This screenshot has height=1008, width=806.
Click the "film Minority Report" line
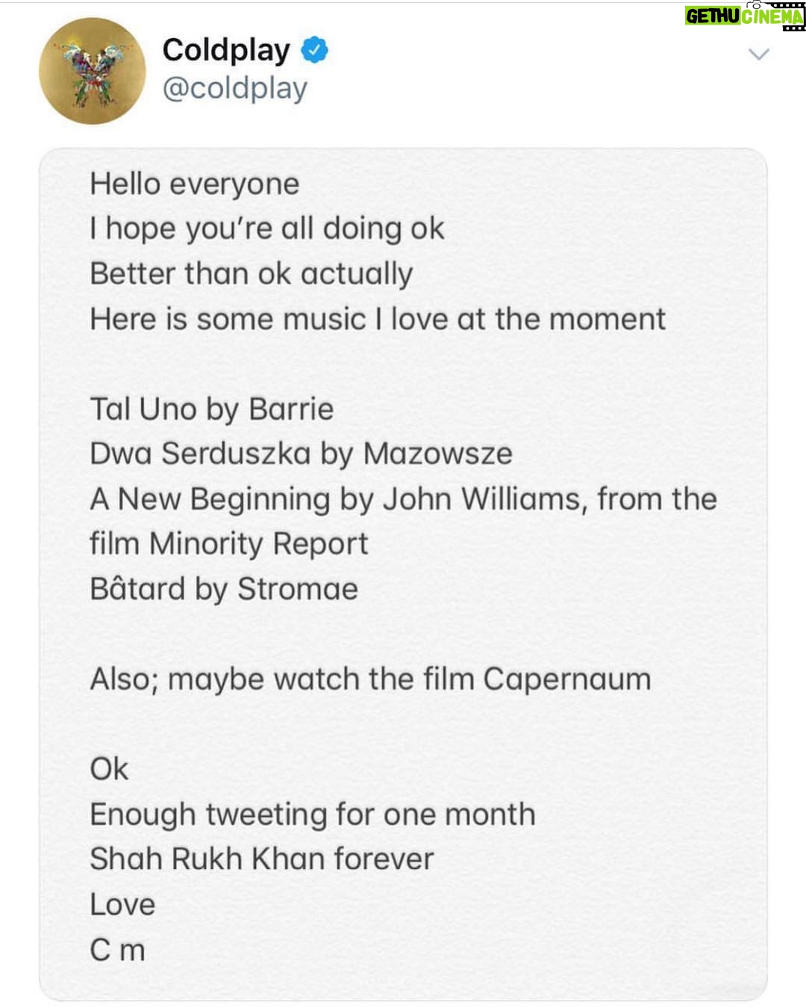(x=228, y=544)
